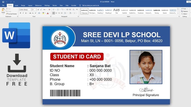Toggle italic formatting
191x107 pixels.
tap(23, 13)
